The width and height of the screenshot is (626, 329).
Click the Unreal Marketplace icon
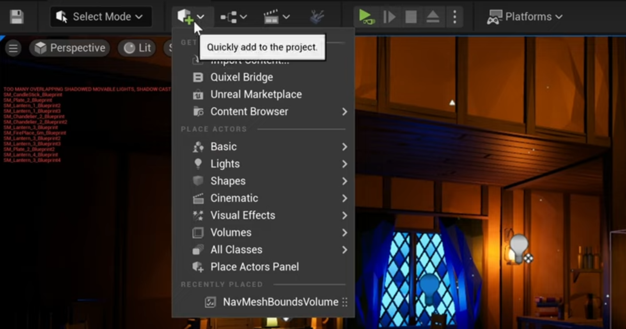[198, 94]
